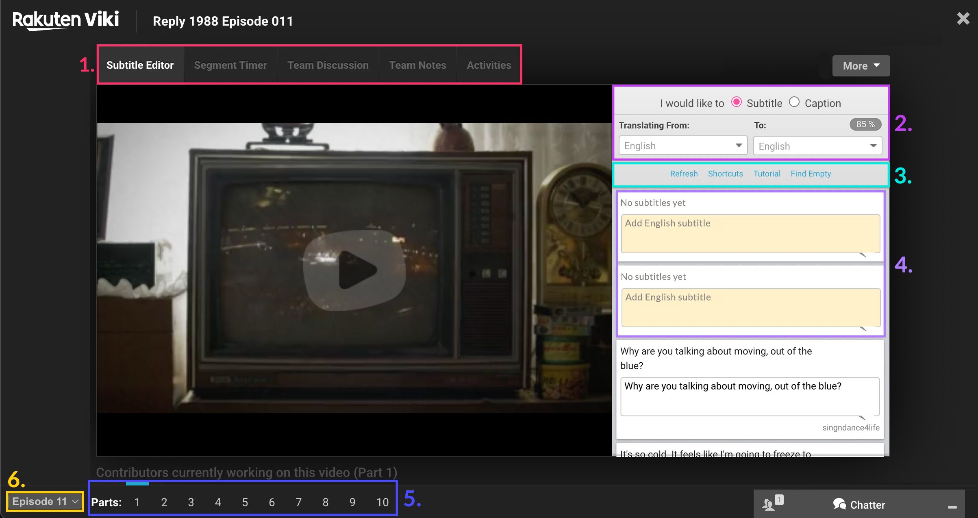Image resolution: width=978 pixels, height=518 pixels.
Task: Open the To language dropdown
Action: click(817, 146)
